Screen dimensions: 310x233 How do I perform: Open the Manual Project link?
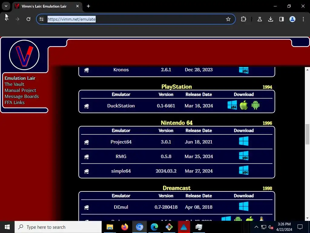[20, 90]
